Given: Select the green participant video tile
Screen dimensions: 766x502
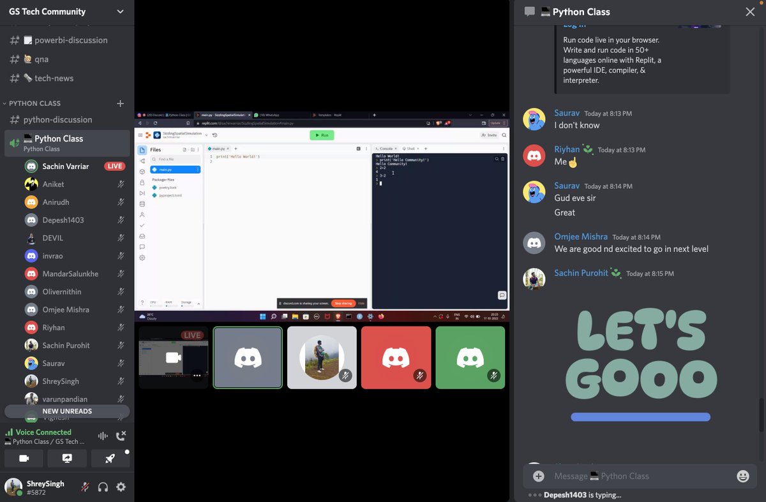Looking at the screenshot, I should 470,358.
